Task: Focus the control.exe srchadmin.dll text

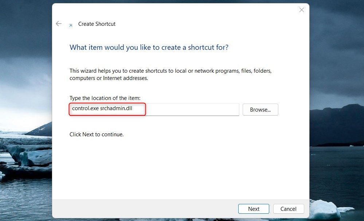Action: pyautogui.click(x=102, y=108)
